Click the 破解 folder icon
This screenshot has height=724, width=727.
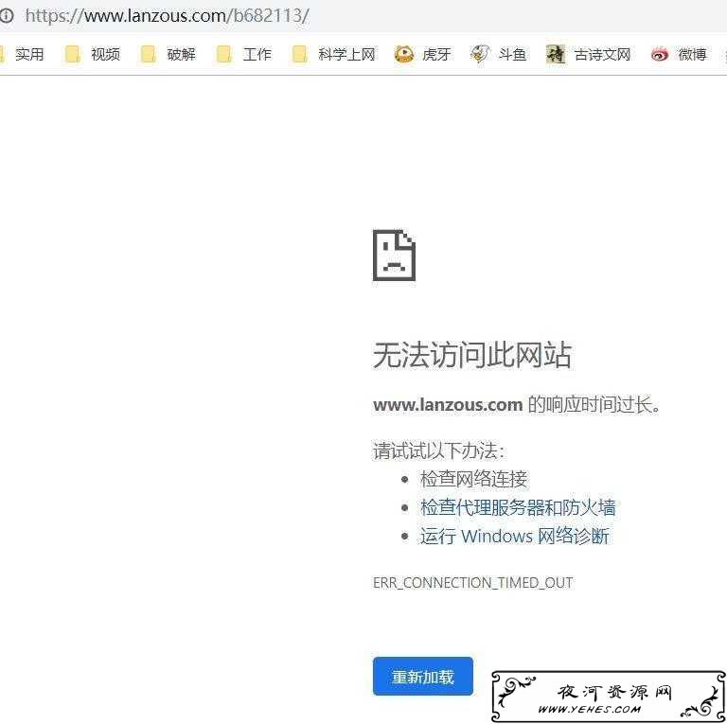148,54
